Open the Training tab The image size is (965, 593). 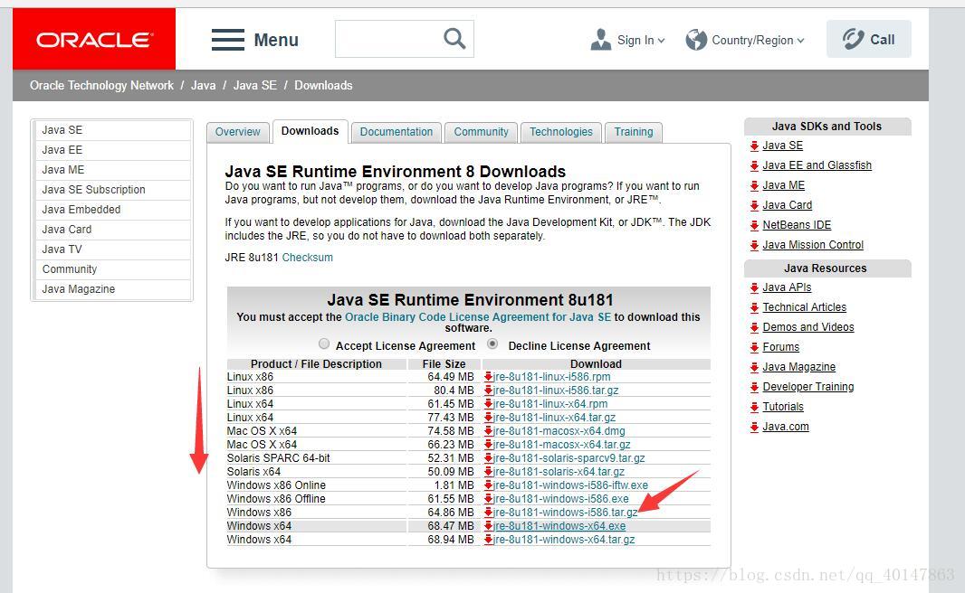coord(634,132)
